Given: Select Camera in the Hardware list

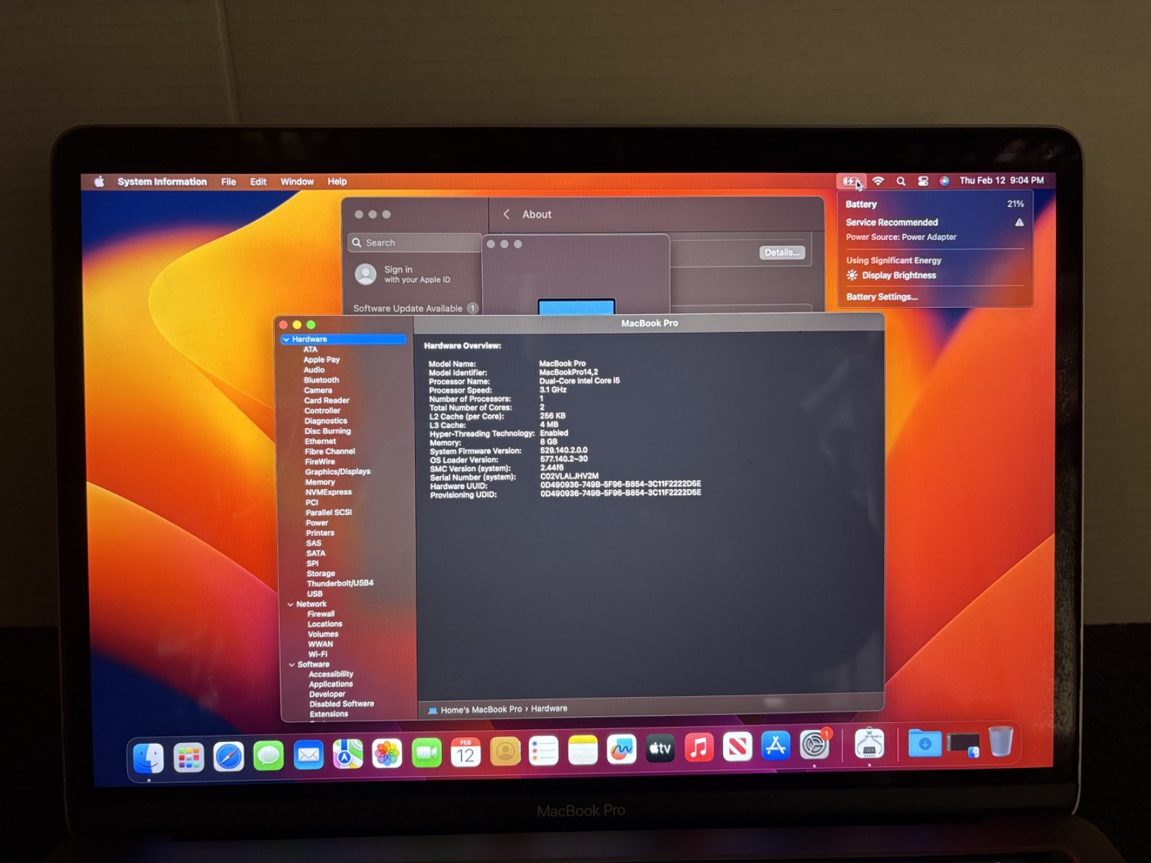Looking at the screenshot, I should click(x=318, y=391).
